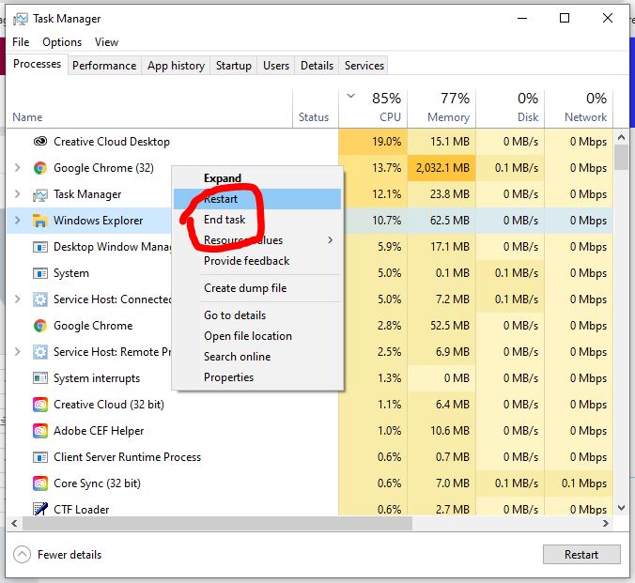Open the View menu

pyautogui.click(x=106, y=42)
